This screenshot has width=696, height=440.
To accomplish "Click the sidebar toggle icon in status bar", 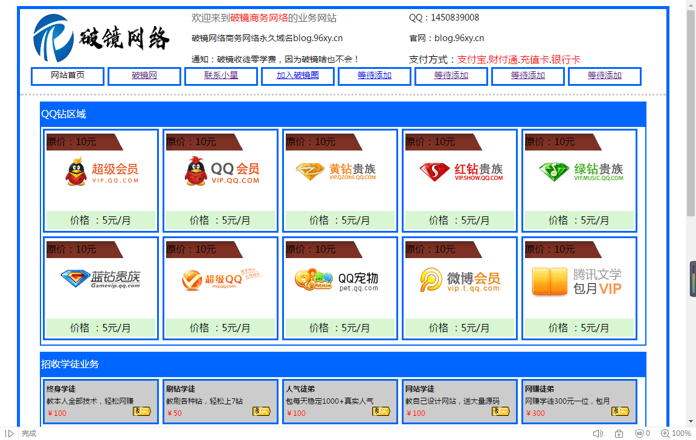I will pyautogui.click(x=9, y=433).
